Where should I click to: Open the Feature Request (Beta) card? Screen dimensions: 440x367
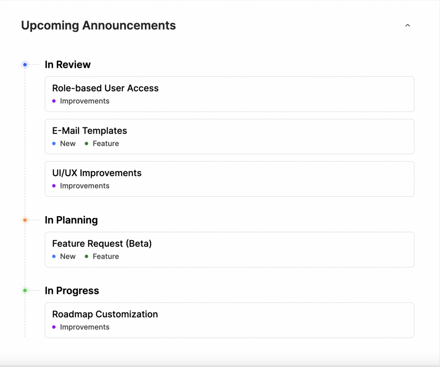pyautogui.click(x=229, y=249)
